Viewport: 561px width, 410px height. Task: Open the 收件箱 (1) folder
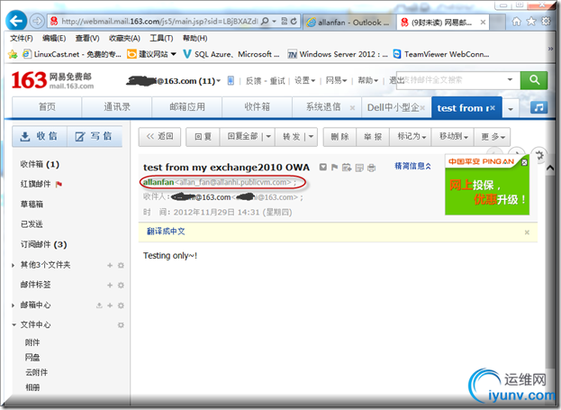40,164
